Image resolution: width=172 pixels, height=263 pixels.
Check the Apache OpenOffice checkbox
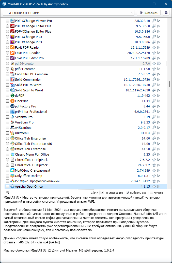click(x=7, y=187)
